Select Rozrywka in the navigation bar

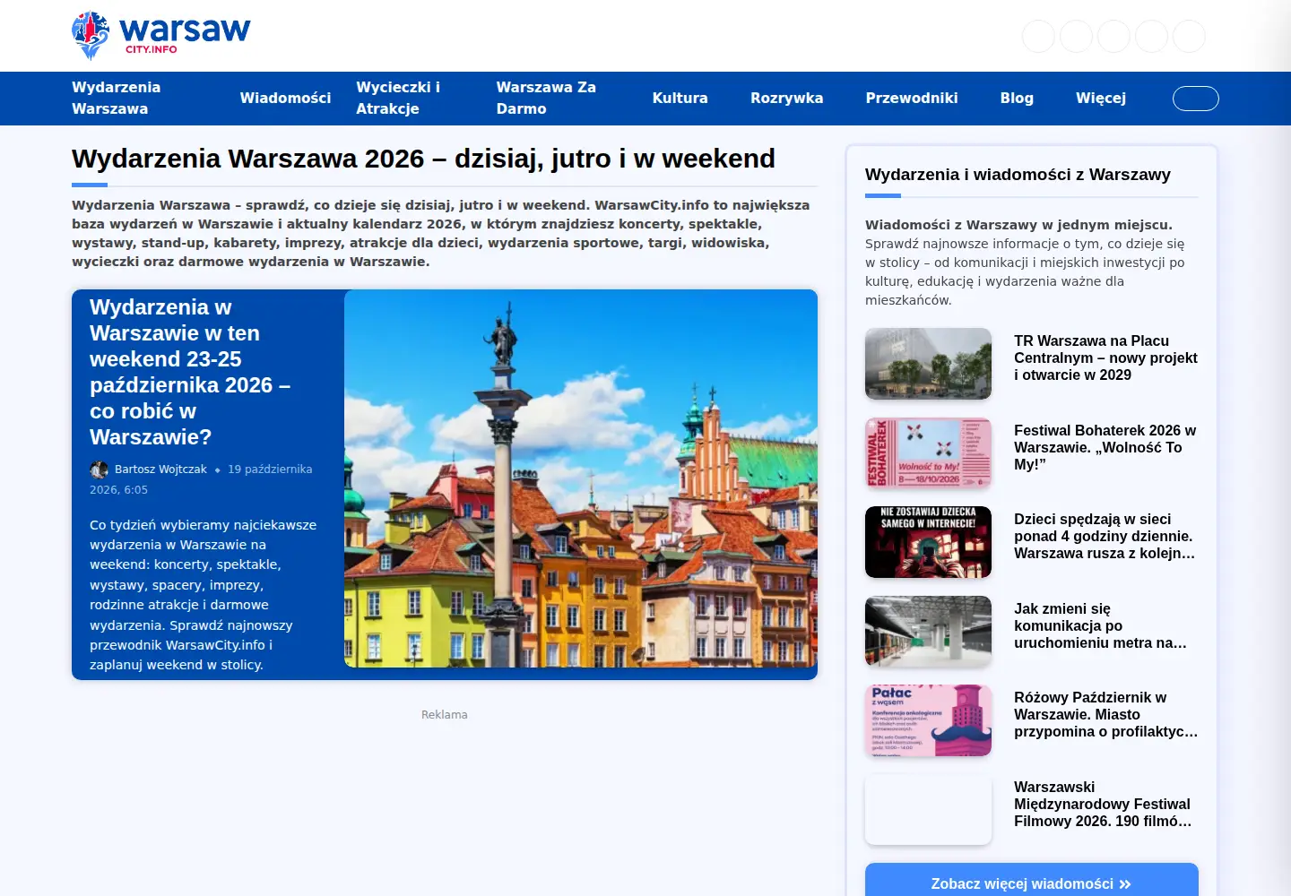click(x=786, y=98)
